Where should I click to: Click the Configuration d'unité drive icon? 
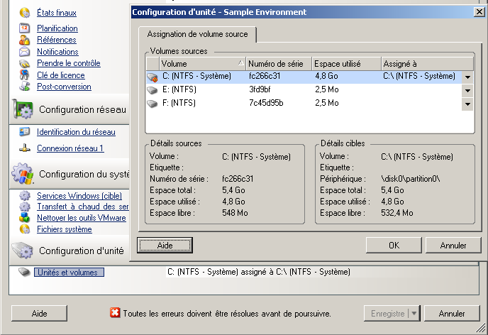(x=23, y=250)
